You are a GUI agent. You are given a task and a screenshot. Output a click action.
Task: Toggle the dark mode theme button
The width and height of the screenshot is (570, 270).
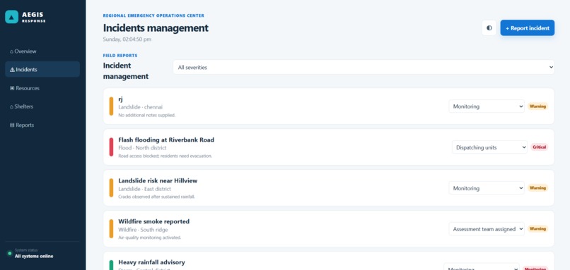click(x=489, y=28)
